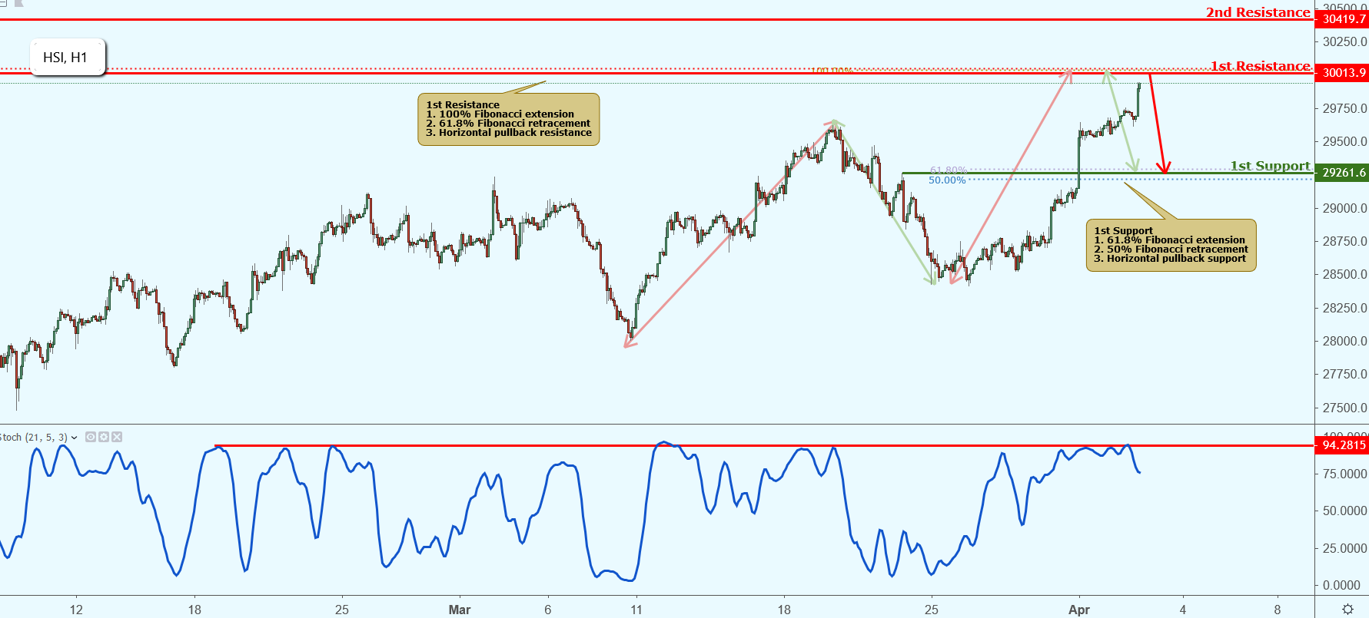Click the Stoch (21, 5, 3) indicator title
This screenshot has width=1369, height=618.
click(34, 438)
